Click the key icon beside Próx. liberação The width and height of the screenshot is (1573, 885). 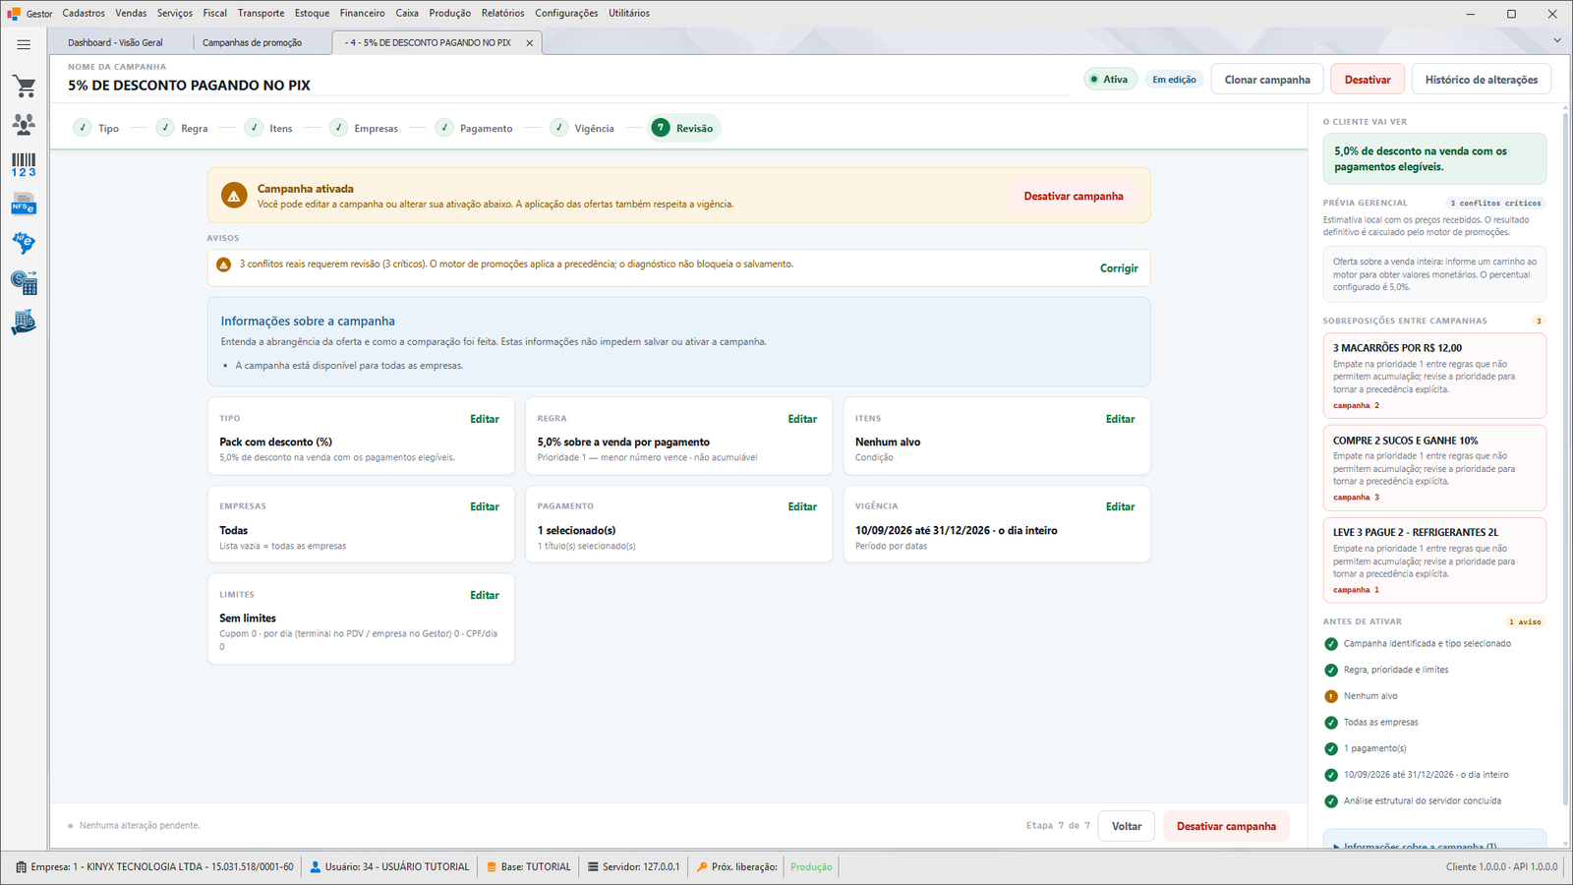click(702, 867)
